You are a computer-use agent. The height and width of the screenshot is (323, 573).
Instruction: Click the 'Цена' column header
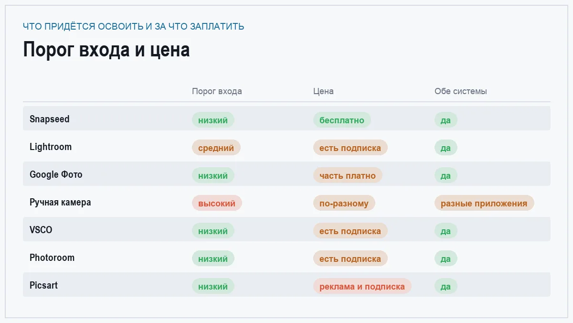coord(323,91)
